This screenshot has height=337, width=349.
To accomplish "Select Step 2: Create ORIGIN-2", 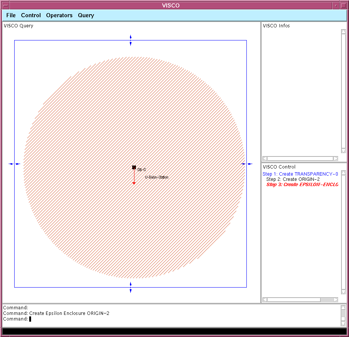I will 293,179.
